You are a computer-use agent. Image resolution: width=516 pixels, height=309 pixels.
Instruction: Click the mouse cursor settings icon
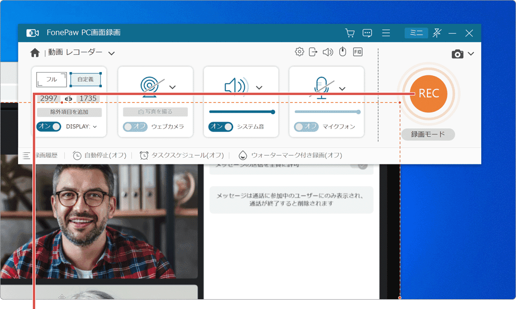point(343,51)
